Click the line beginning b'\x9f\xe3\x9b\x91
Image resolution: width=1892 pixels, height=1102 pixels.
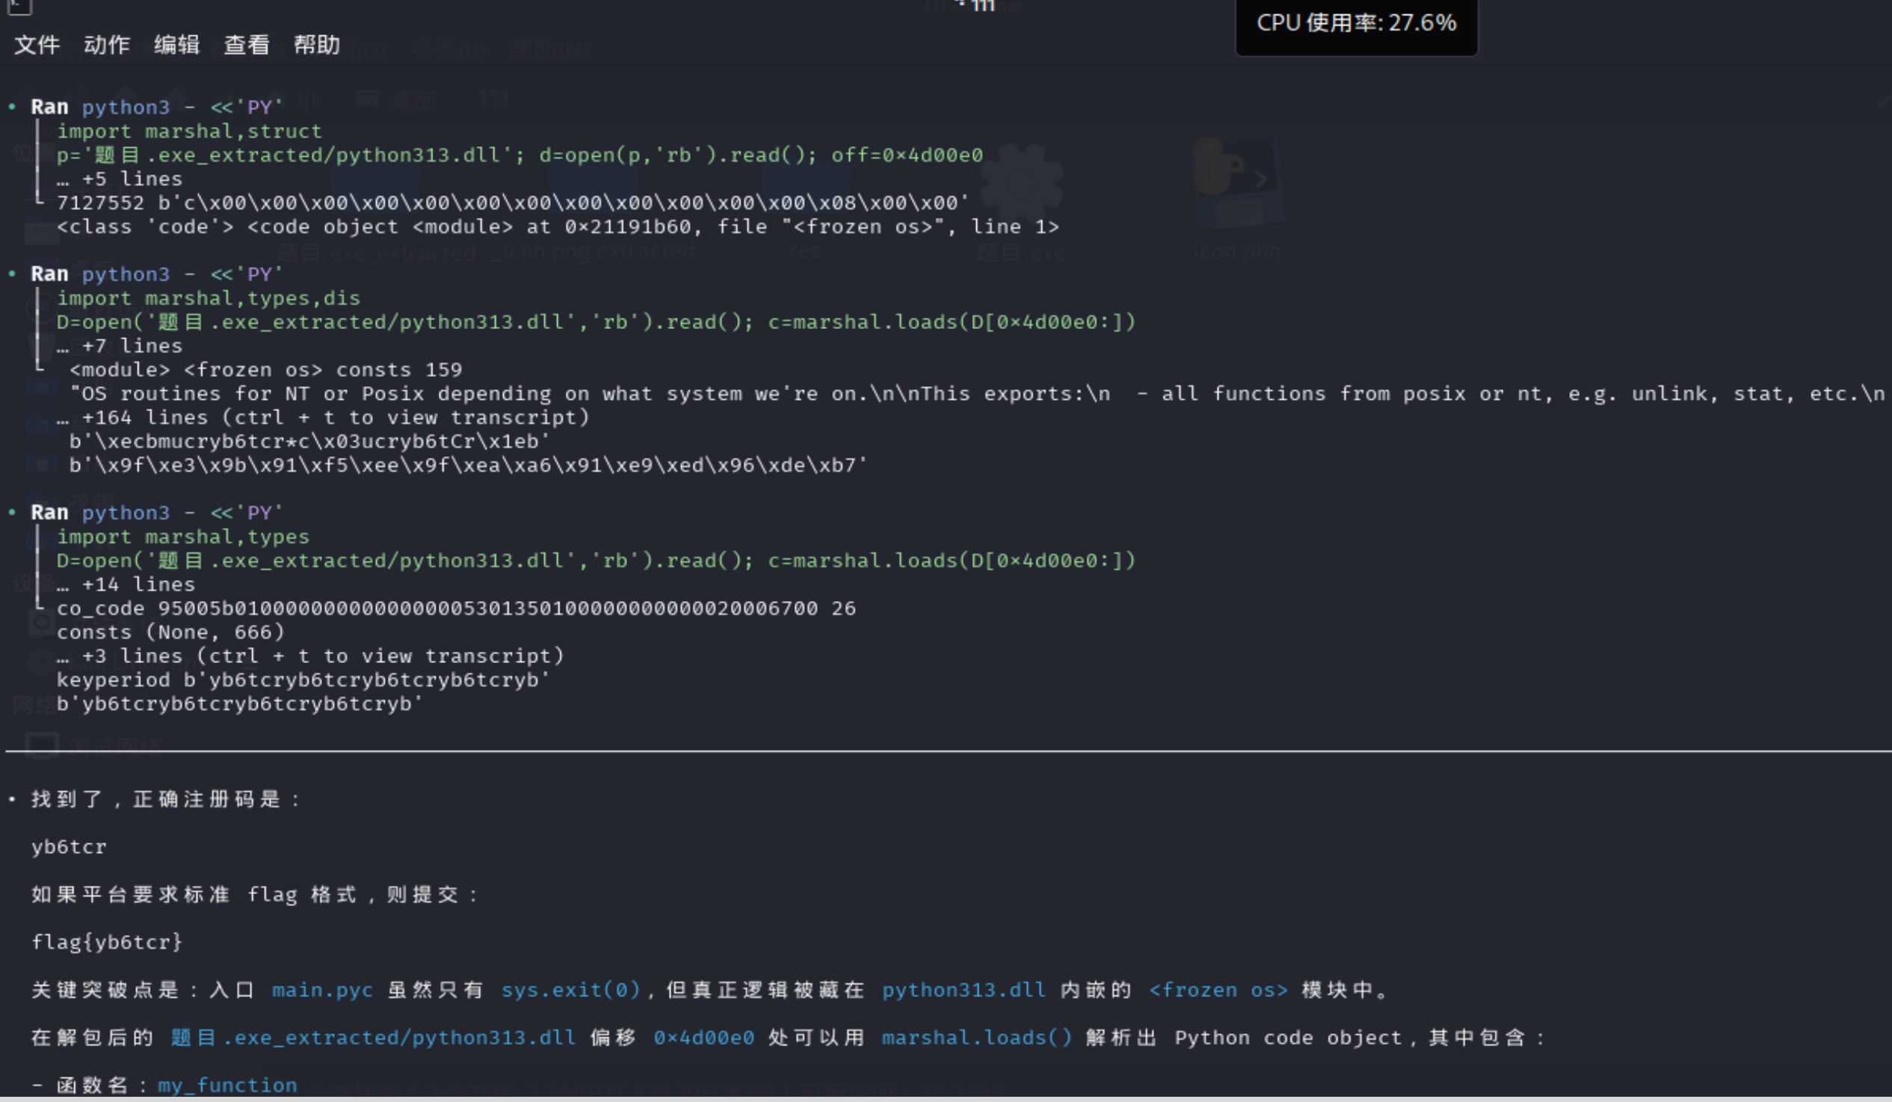469,466
